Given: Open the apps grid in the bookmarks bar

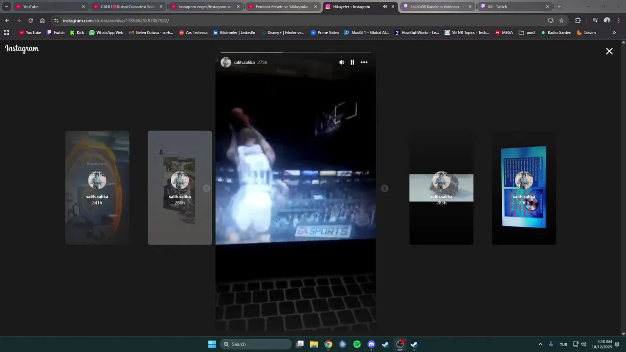Looking at the screenshot, I should click(x=6, y=32).
